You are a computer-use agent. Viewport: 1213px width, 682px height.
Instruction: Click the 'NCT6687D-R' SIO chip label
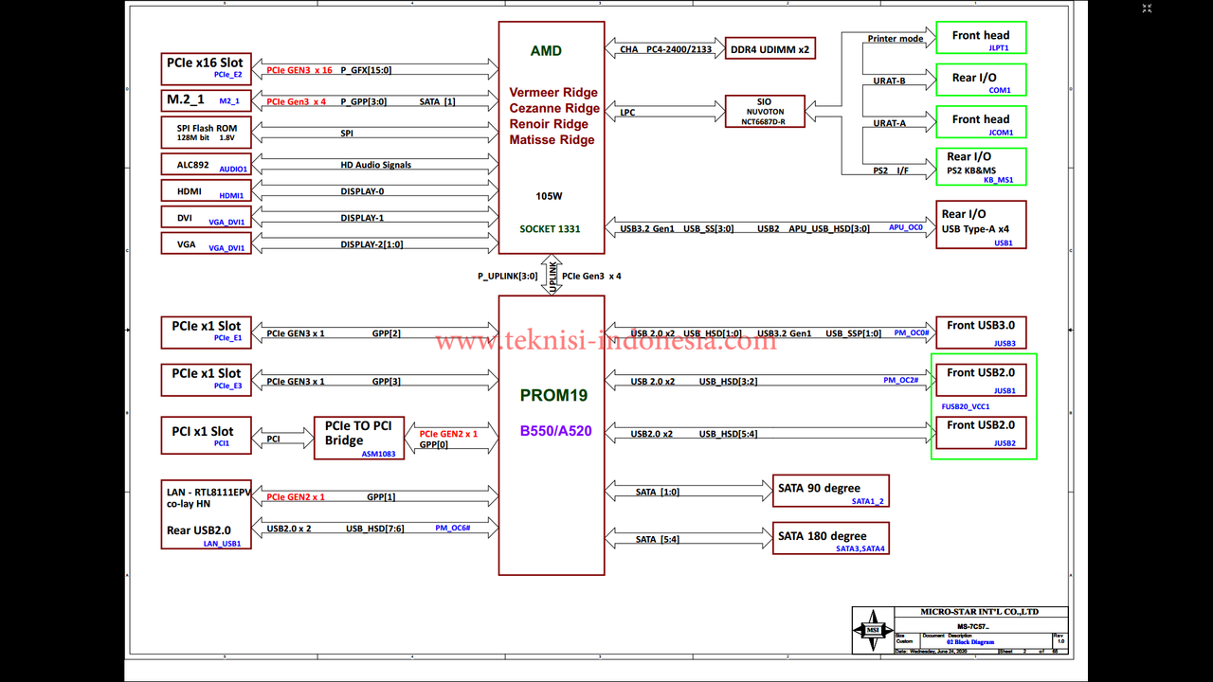click(x=764, y=122)
